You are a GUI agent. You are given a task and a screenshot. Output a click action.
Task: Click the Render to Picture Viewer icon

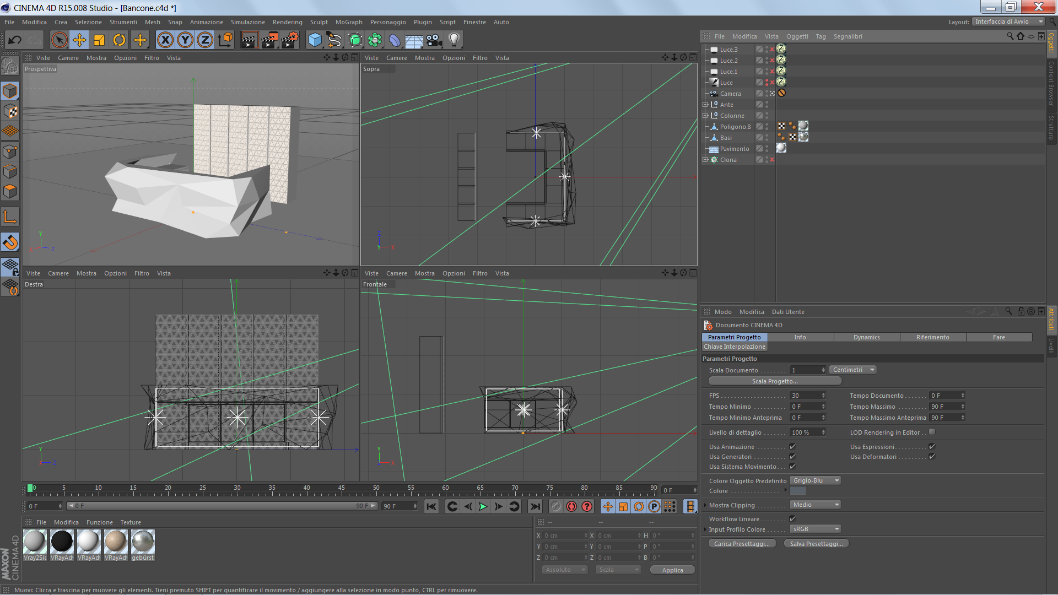pyautogui.click(x=269, y=40)
